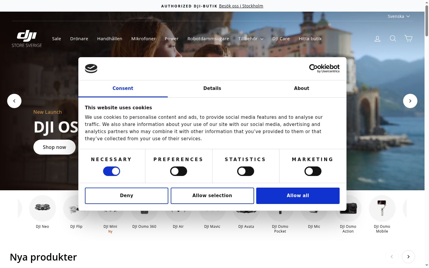Switch to the Details tab
Image resolution: width=429 pixels, height=268 pixels.
pos(212,88)
